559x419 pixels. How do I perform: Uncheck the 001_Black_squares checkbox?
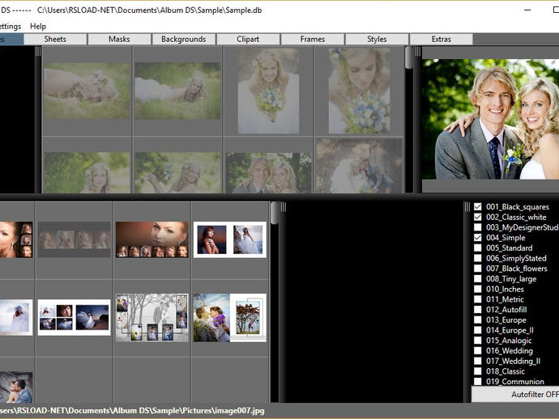tap(478, 207)
